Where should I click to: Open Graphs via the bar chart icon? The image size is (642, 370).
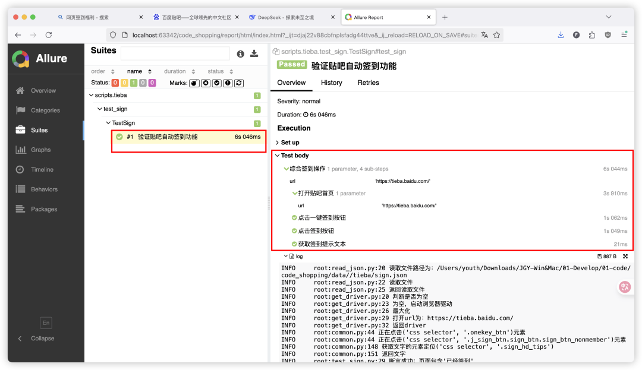point(20,150)
